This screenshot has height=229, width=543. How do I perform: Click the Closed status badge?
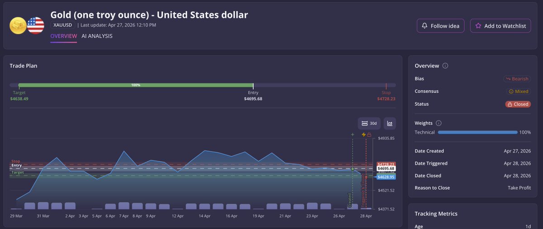[518, 104]
